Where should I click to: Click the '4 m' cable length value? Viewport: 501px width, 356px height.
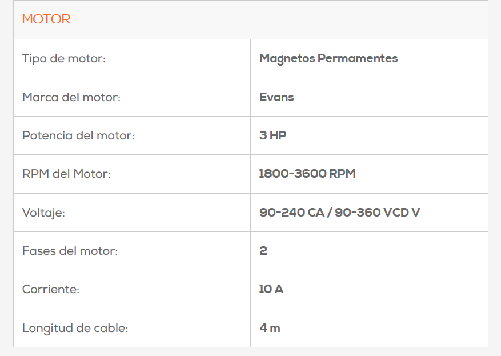pyautogui.click(x=270, y=328)
